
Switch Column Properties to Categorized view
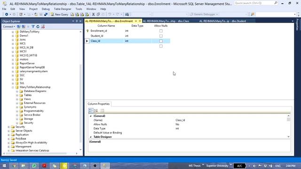(91, 111)
